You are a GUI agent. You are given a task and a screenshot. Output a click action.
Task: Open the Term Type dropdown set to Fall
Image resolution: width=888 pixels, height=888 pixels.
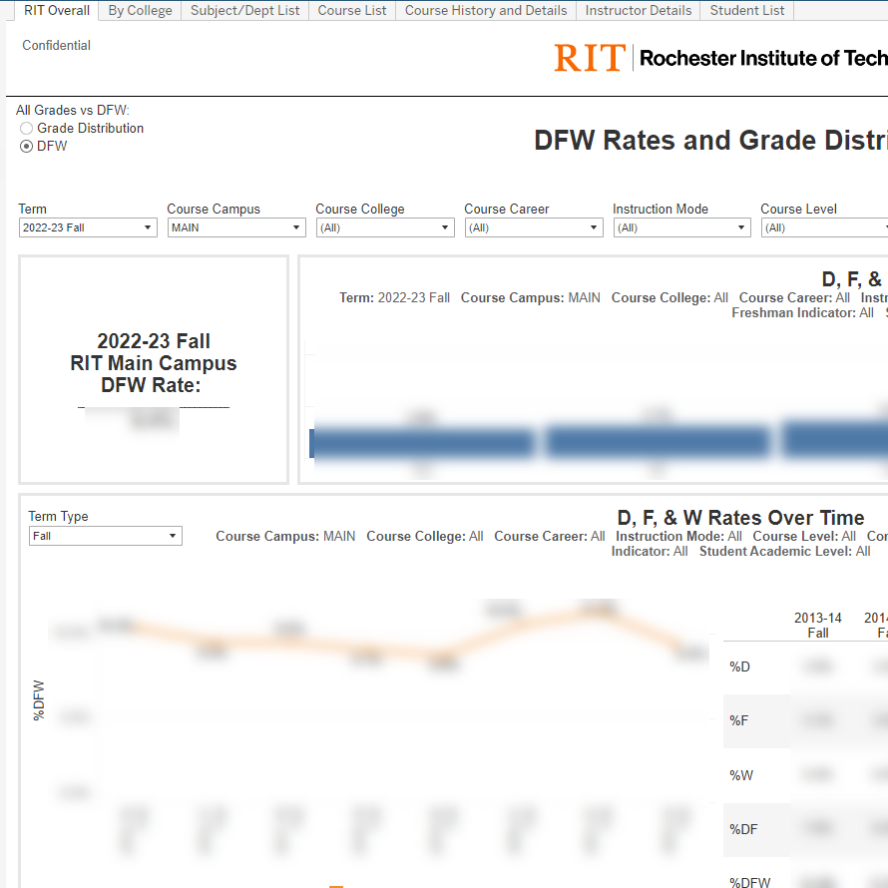tap(105, 536)
